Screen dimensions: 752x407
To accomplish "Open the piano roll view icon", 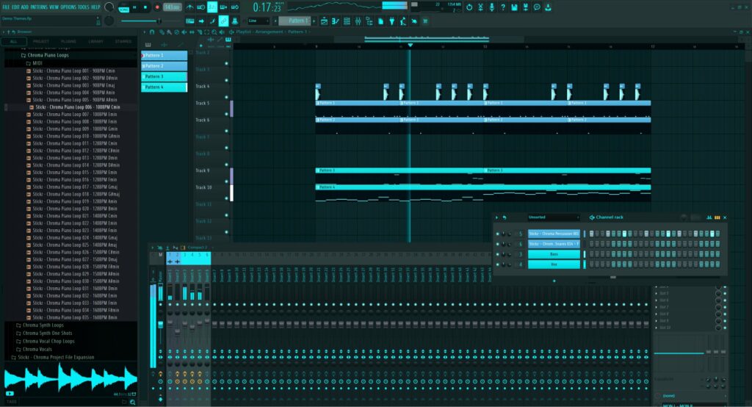I will pos(335,21).
